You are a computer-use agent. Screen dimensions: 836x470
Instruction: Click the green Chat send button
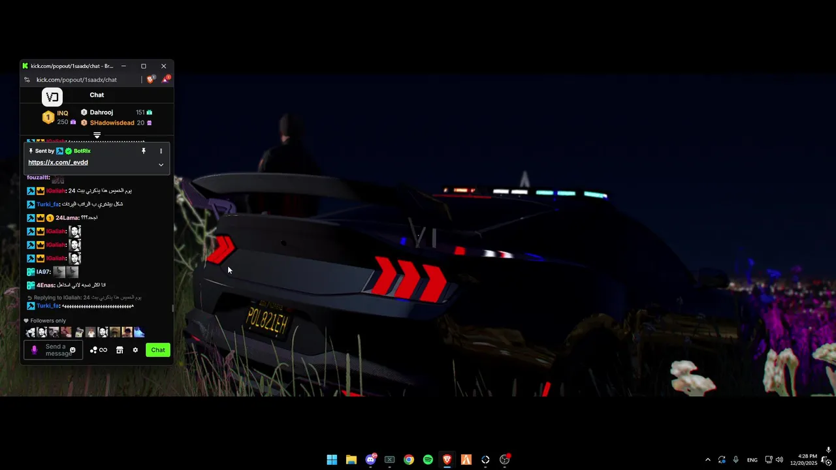(158, 350)
